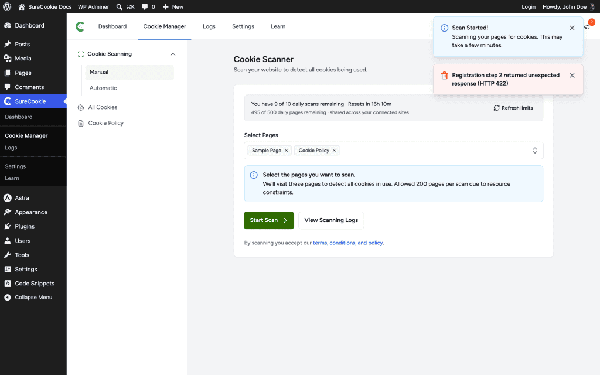Click the SureCookie logo icon
This screenshot has height=375, width=600.
click(x=80, y=26)
